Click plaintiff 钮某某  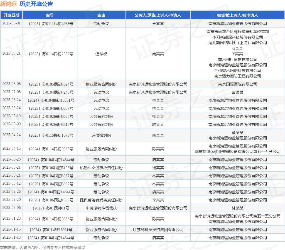coord(158,168)
